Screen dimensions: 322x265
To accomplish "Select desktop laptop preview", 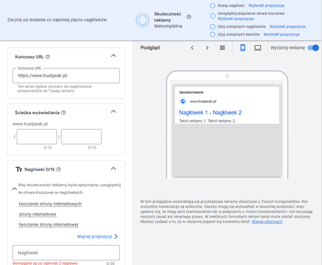I will click(258, 48).
